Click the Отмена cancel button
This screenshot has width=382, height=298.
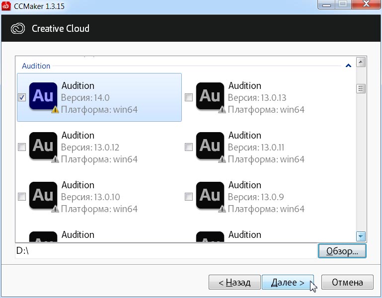coord(347,282)
